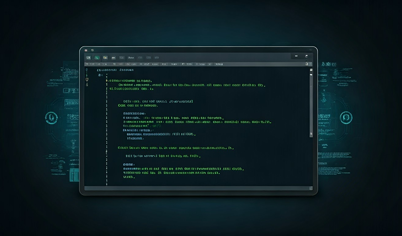The width and height of the screenshot is (402, 236).
Task: Click the highlighted marker icon in the left gutter
Action: coord(87,79)
